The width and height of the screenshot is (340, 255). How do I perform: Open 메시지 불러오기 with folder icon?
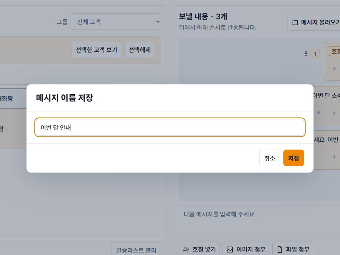314,22
